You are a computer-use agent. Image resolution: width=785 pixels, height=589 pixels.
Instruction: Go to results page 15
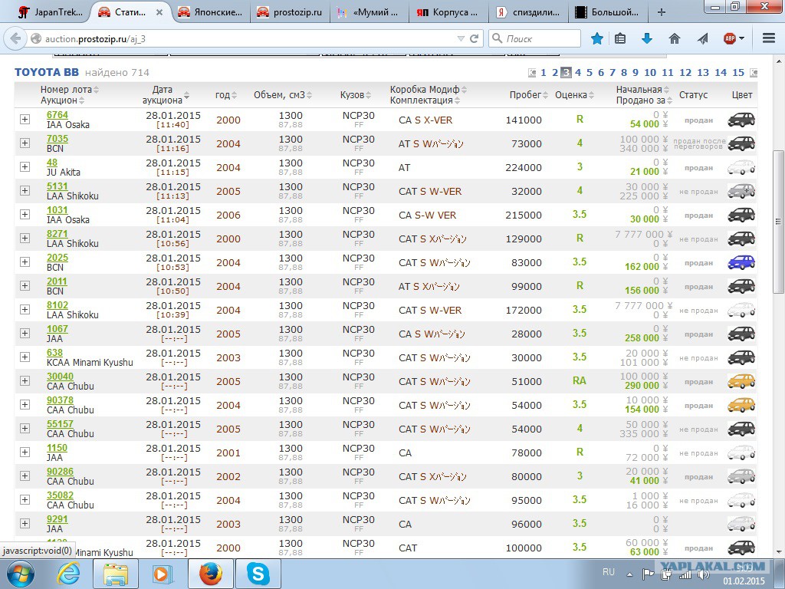tap(738, 73)
